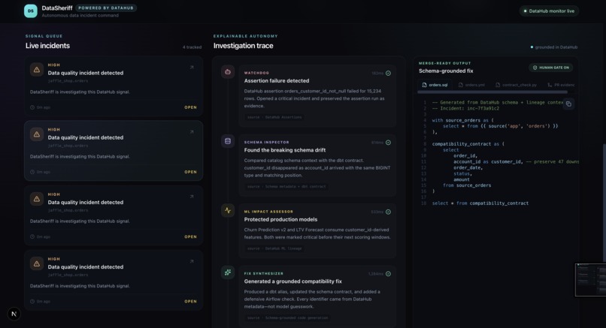Open the Generated a grounded compatibility fix step
The height and width of the screenshot is (328, 606).
[x=317, y=296]
